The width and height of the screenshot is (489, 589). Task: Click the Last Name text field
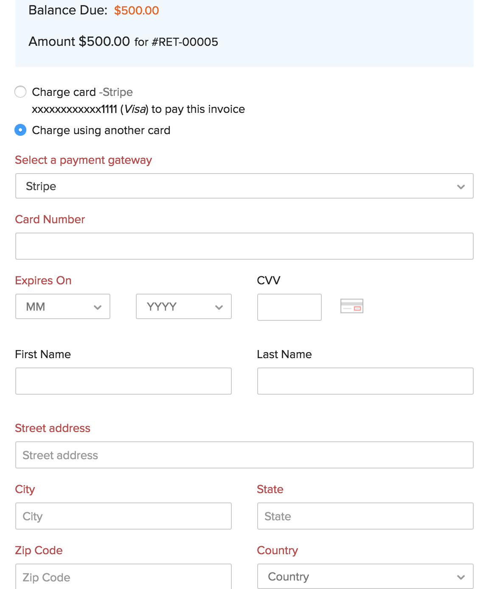(365, 381)
